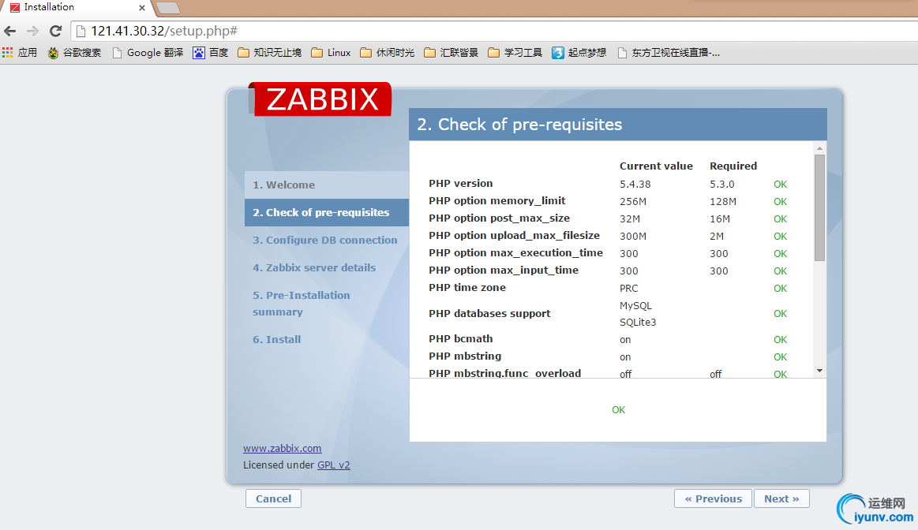918x530 pixels.
Task: Click the PHP bcmath label
Action: click(x=461, y=338)
